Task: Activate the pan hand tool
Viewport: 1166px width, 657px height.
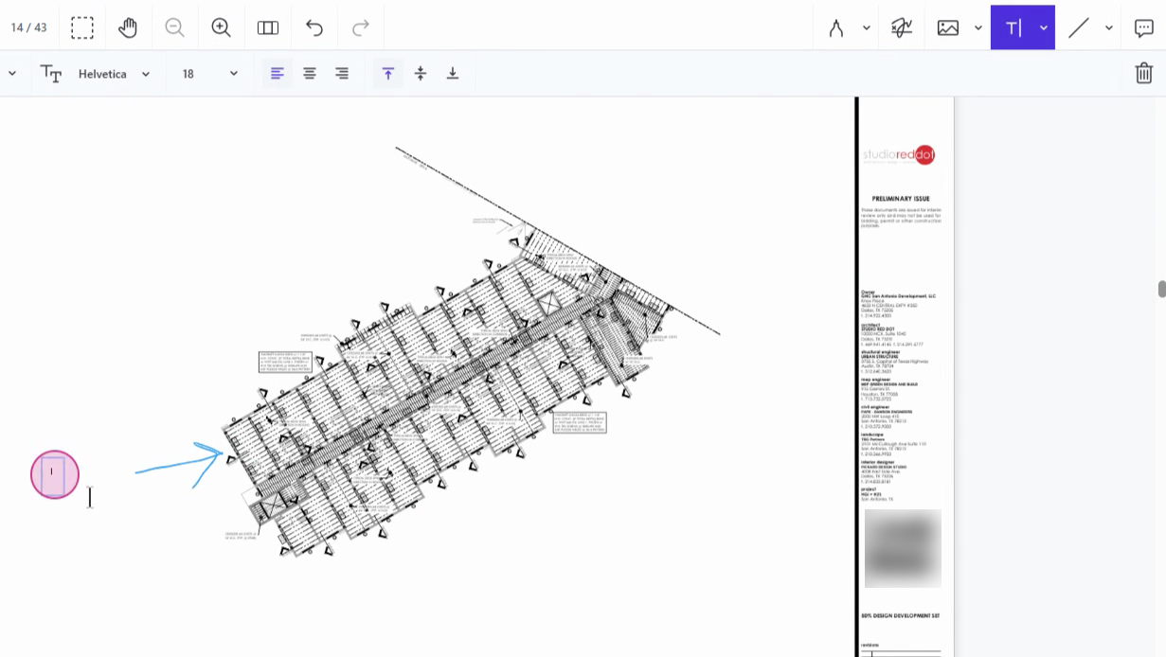Action: coord(128,27)
